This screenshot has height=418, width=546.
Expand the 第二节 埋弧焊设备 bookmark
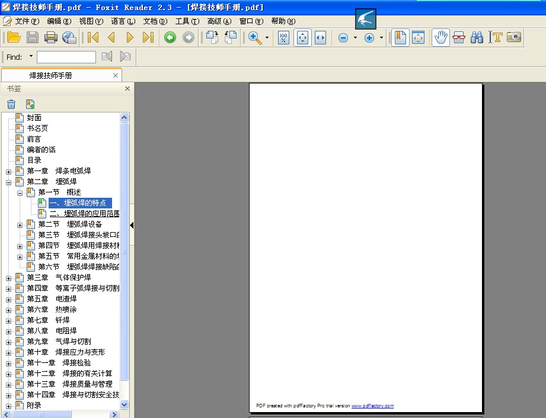pyautogui.click(x=20, y=225)
